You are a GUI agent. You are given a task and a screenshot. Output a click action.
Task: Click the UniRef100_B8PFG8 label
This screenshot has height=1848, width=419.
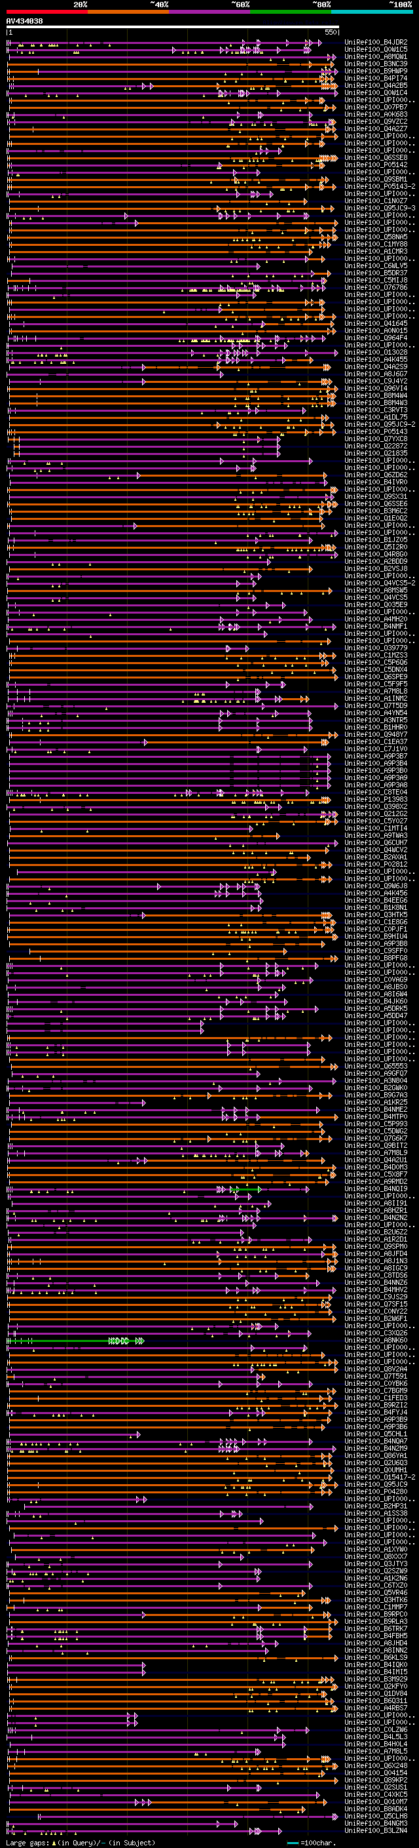click(x=376, y=958)
